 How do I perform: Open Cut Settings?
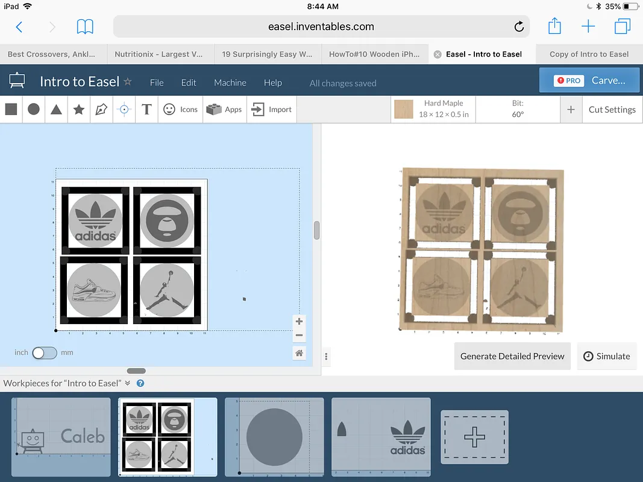click(x=612, y=110)
